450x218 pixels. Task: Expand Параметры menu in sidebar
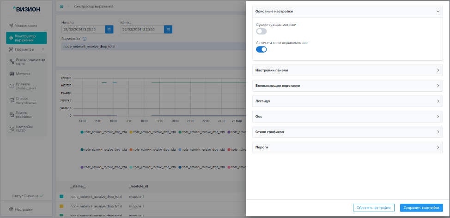click(26, 49)
